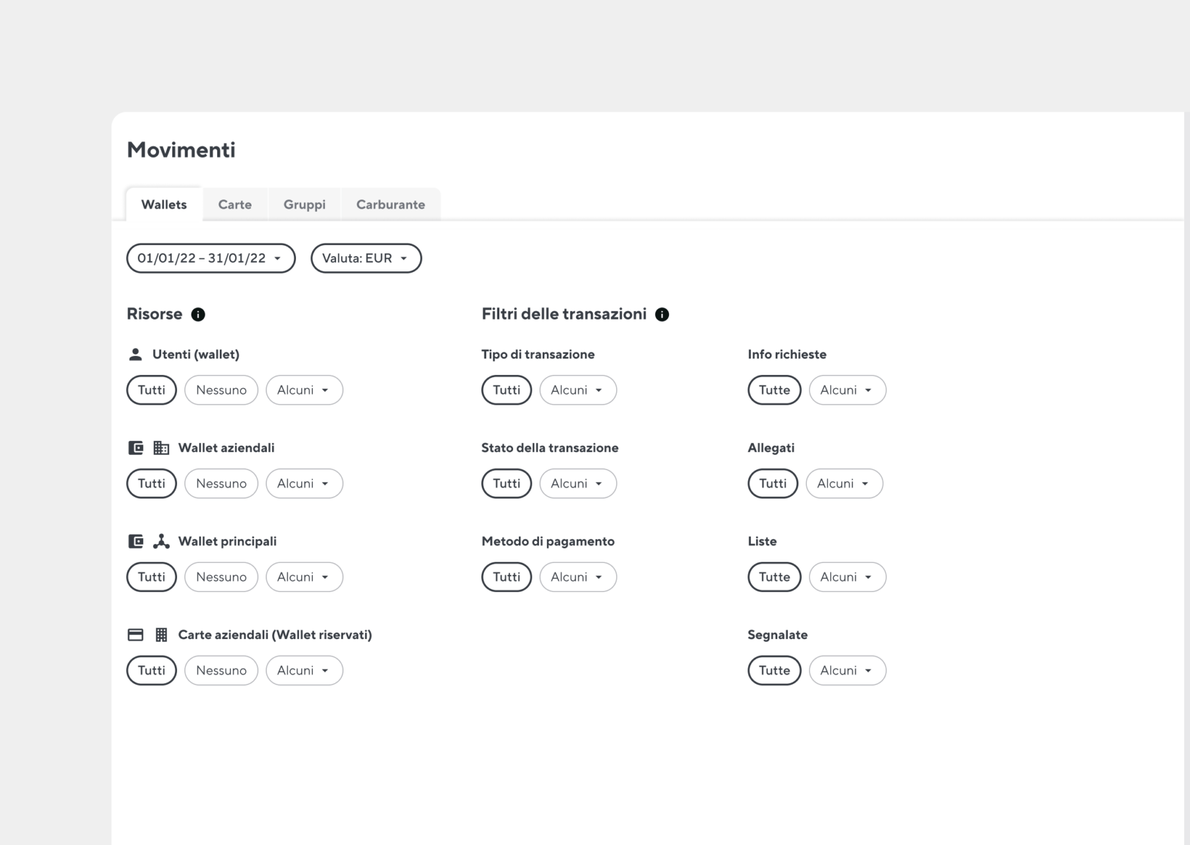Click the Filtri delle transazioni heading
1190x845 pixels.
click(564, 314)
